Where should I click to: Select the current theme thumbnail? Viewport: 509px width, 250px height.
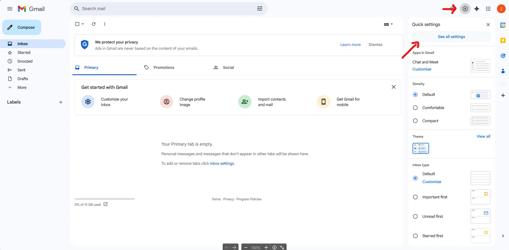(420, 148)
